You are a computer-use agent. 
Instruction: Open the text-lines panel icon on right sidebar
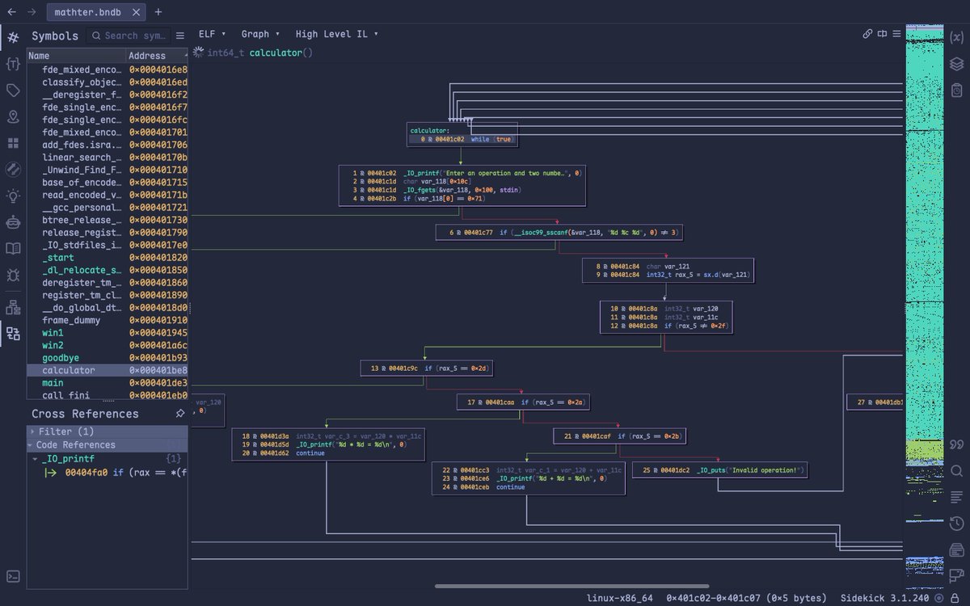956,497
